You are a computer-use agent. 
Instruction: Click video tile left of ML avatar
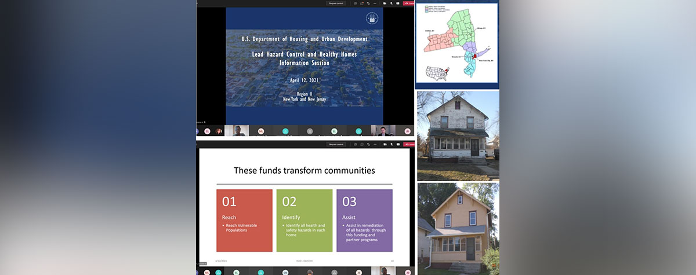coord(237,131)
